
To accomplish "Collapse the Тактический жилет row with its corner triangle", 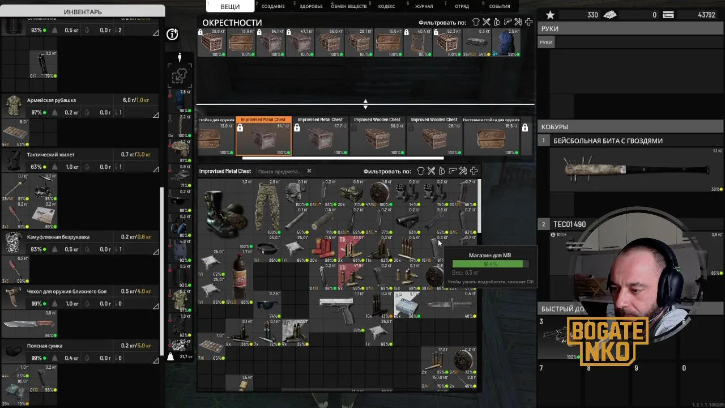I will point(156,169).
